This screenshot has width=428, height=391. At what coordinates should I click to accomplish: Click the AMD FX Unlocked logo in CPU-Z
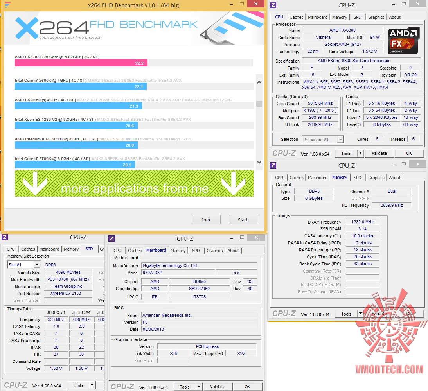(403, 41)
